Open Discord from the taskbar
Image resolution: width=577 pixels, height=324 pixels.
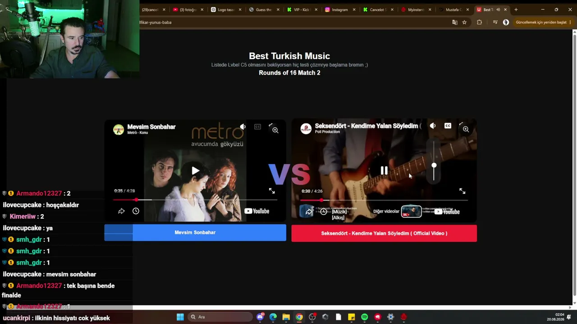click(260, 317)
